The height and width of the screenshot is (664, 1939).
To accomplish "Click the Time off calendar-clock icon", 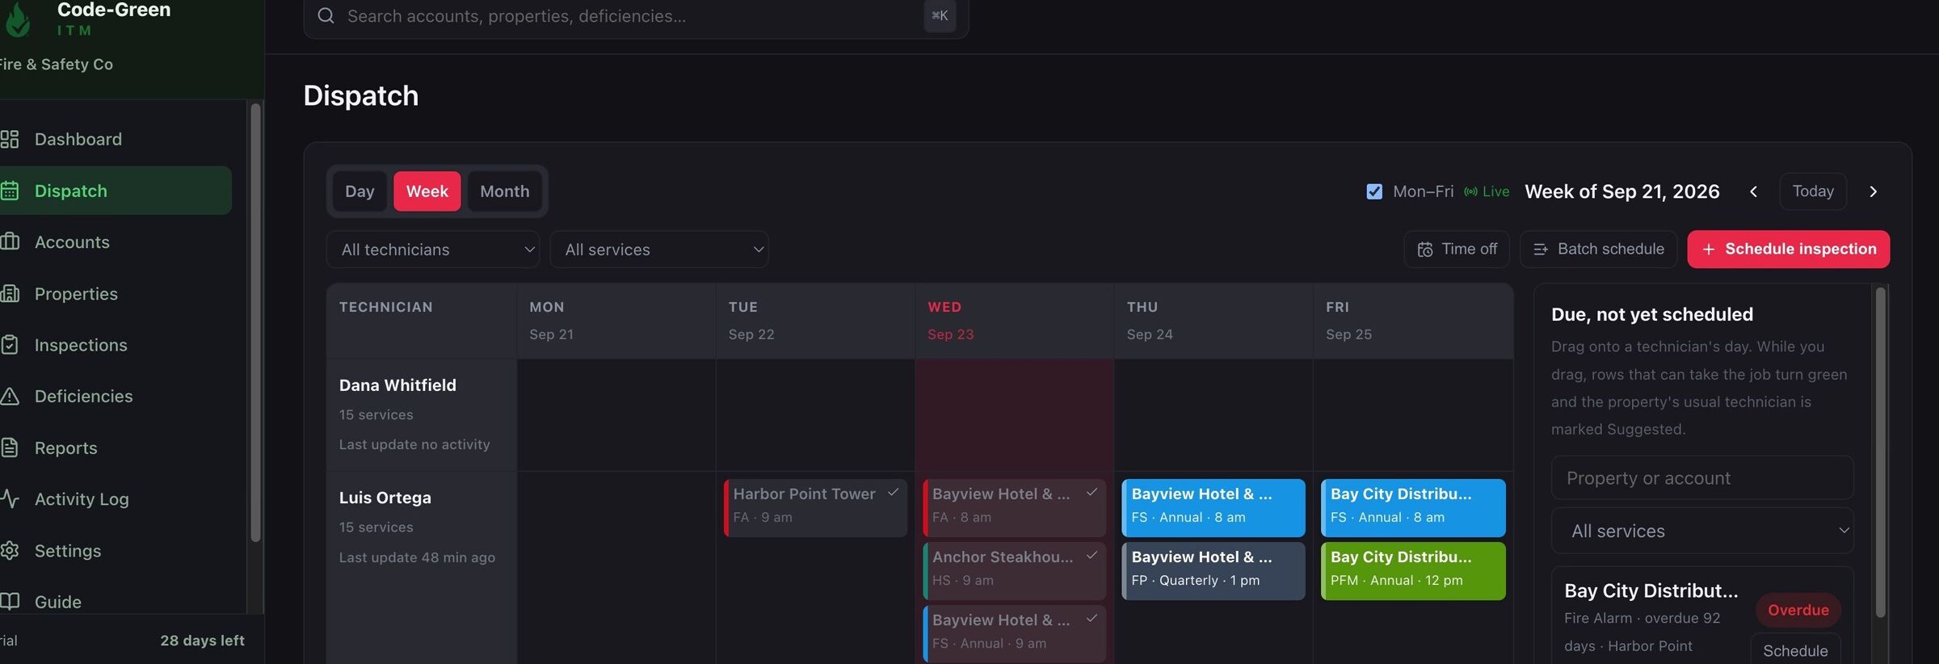I will coord(1425,250).
